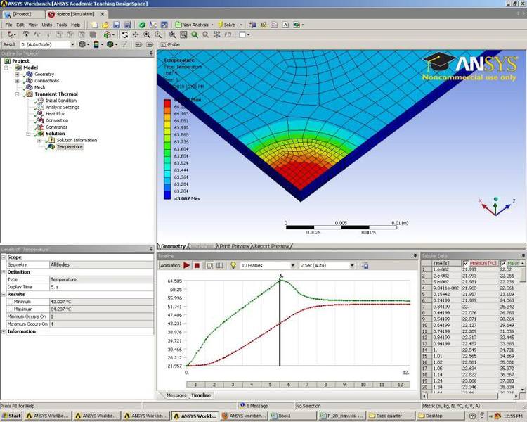The image size is (527, 422).
Task: Click the Minimum probe label icon
Action: pyautogui.click(x=150, y=44)
